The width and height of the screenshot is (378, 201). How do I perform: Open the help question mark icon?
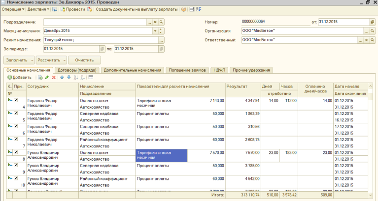[x=184, y=9]
